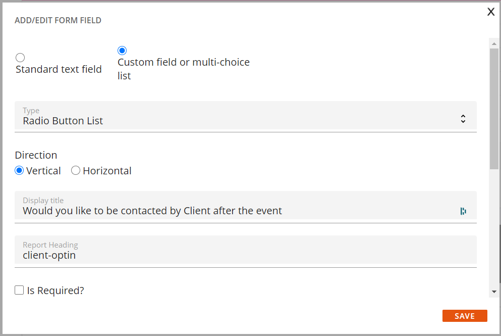Choose Horizontal direction
This screenshot has height=336, width=501.
click(76, 171)
